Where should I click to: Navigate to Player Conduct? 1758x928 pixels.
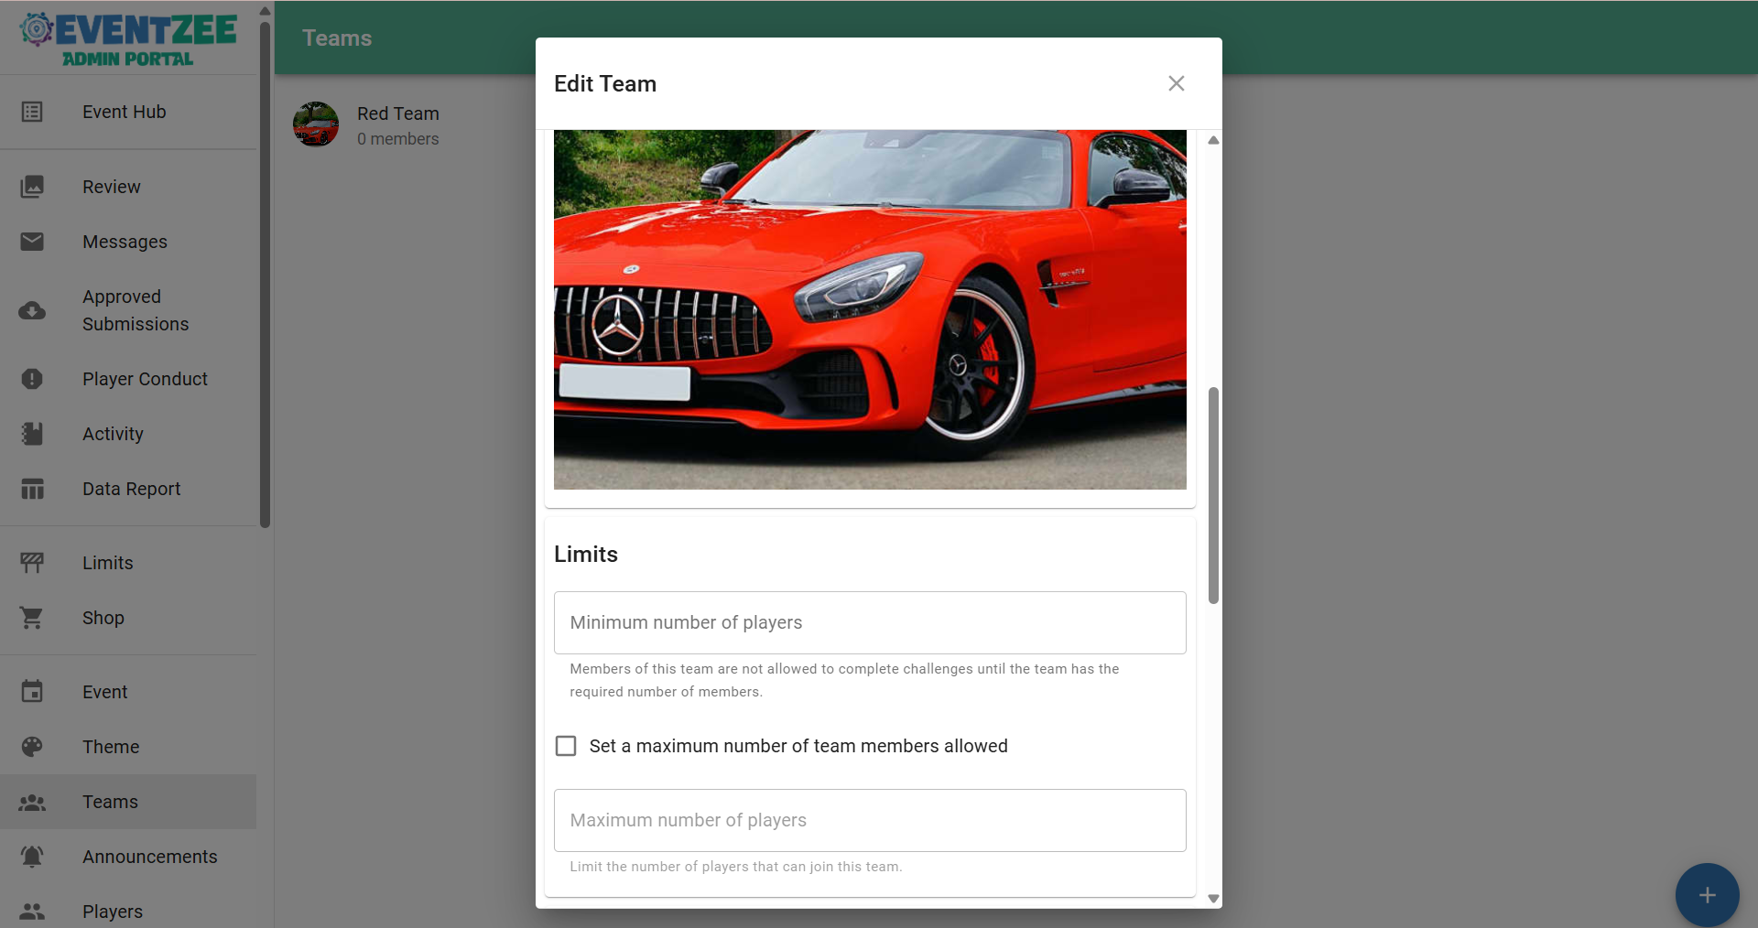pyautogui.click(x=128, y=379)
